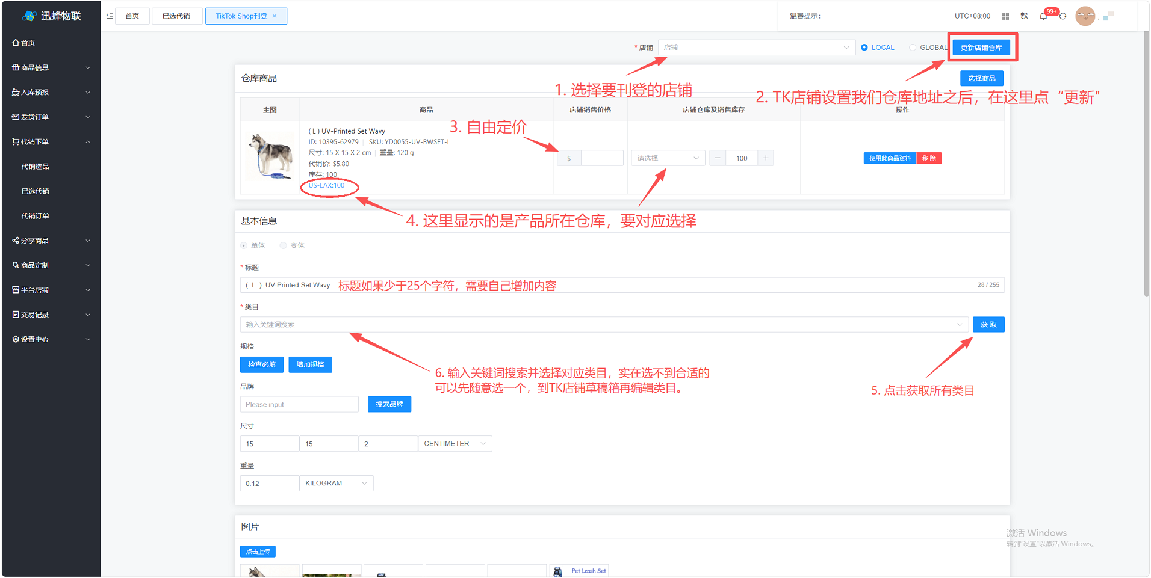Click 使用此商品资料 button
1151x578 pixels.
[890, 158]
